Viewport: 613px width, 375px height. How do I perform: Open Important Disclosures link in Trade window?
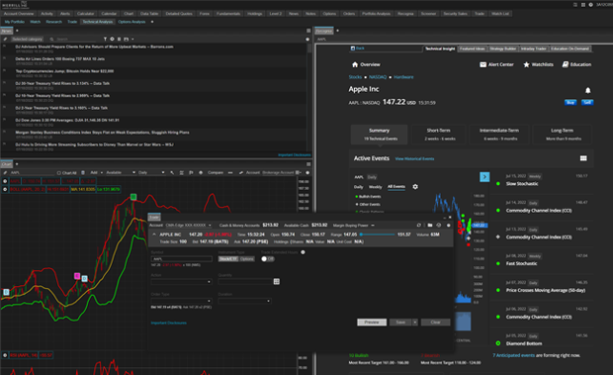coord(168,323)
